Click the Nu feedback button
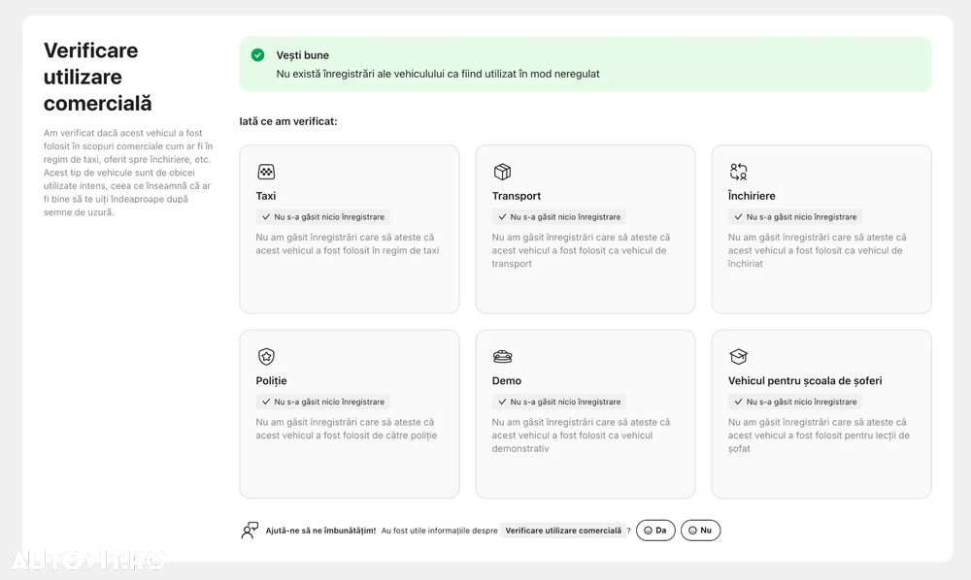 point(700,531)
